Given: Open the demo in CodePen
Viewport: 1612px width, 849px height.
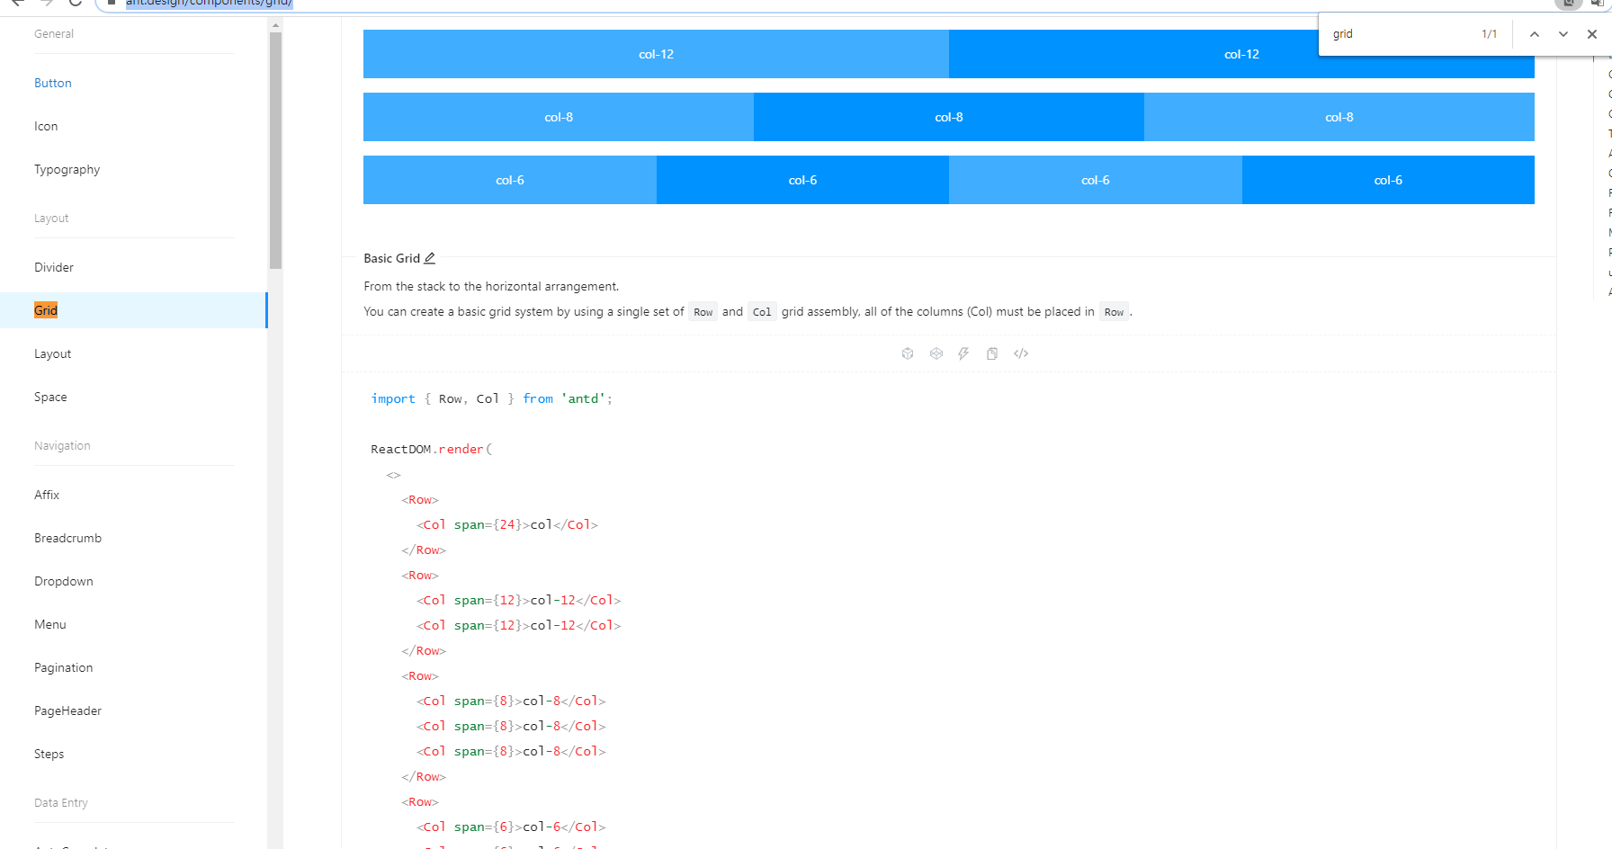Looking at the screenshot, I should (x=936, y=353).
